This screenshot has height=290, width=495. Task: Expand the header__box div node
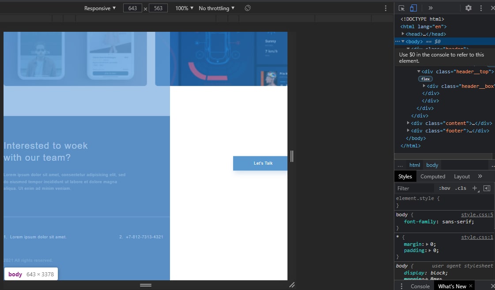[x=424, y=86]
